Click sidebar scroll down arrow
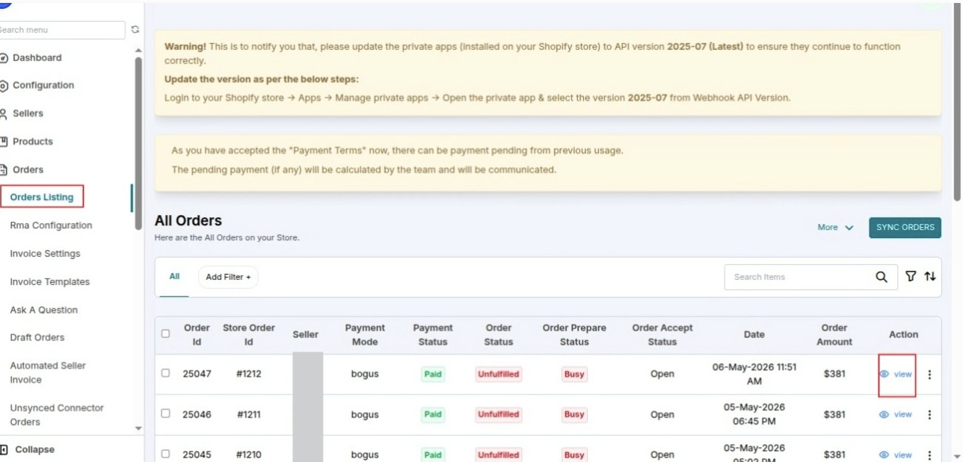The height and width of the screenshot is (462, 963). point(138,428)
